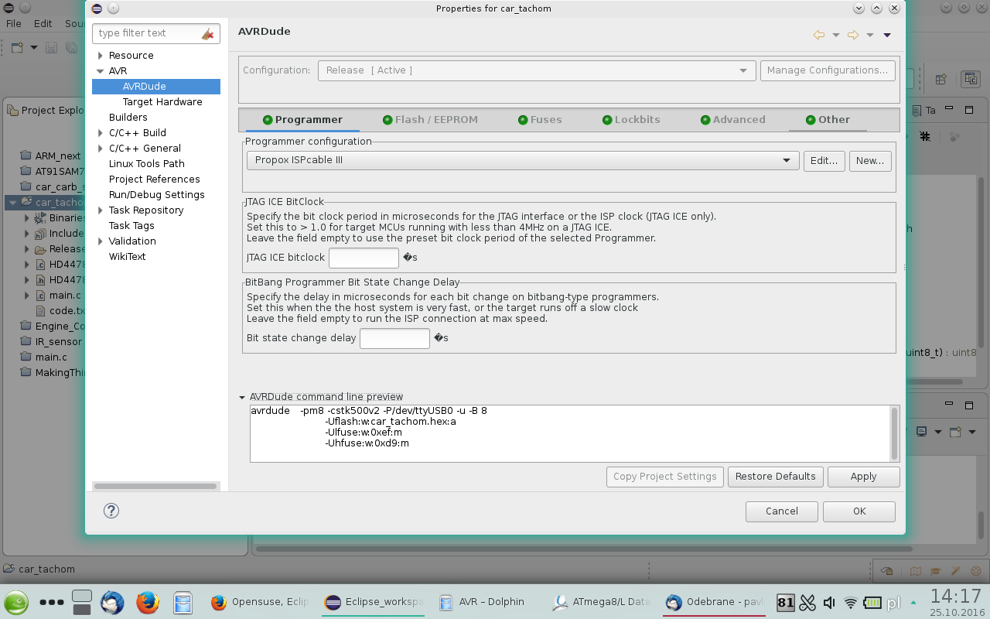This screenshot has height=619, width=990.
Task: Click the crossed-out grid icon in Eclipse's right panel
Action: tap(925, 136)
